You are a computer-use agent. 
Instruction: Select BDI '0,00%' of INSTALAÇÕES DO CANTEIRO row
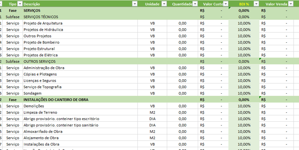click(x=244, y=99)
